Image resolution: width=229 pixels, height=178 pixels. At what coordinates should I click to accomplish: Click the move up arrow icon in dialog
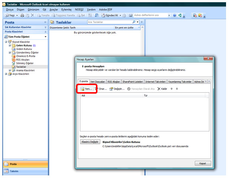click(x=172, y=89)
